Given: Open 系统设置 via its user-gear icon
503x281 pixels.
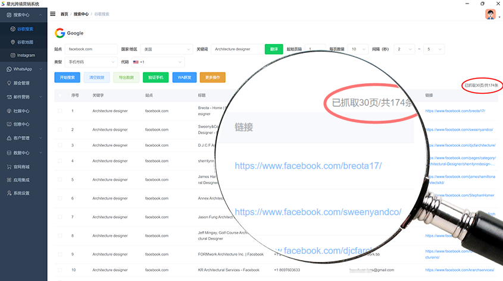Looking at the screenshot, I should (9, 193).
